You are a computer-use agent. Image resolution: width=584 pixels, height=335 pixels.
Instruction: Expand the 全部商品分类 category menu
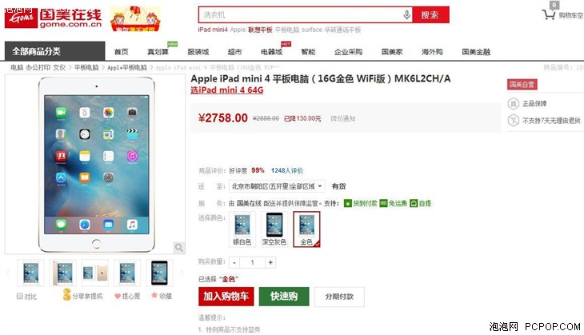(x=54, y=51)
